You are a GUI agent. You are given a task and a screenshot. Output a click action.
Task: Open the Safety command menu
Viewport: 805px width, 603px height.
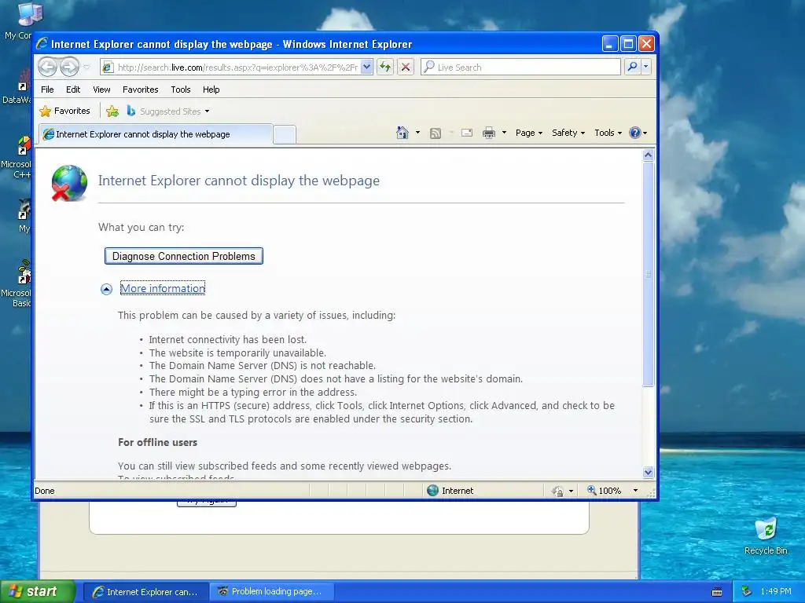(568, 133)
